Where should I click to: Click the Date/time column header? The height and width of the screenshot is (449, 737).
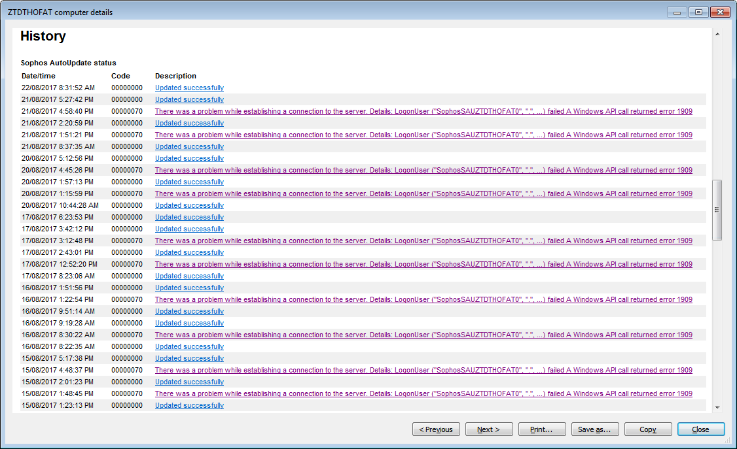tap(39, 76)
